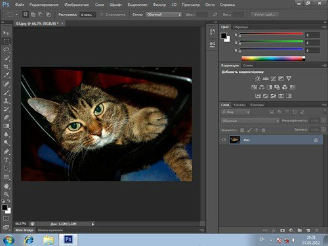Open the layer filter Вид dropdown
The image size is (328, 246).
point(236,112)
